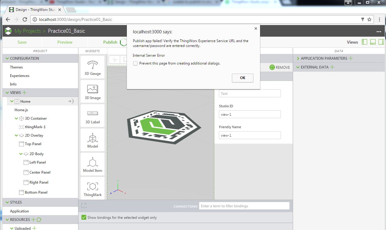Click the REMOVE trash icon
Screen dimensions: 386x230
coord(272,67)
